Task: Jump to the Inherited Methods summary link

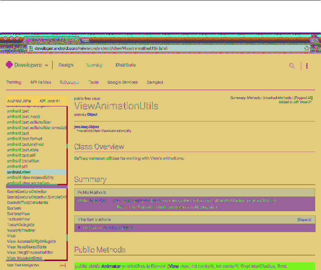Action: click(277, 98)
